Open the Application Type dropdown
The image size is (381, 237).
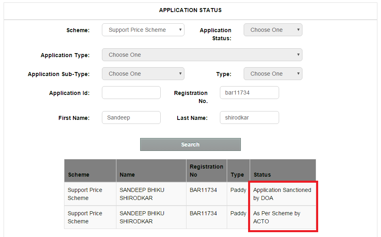202,55
